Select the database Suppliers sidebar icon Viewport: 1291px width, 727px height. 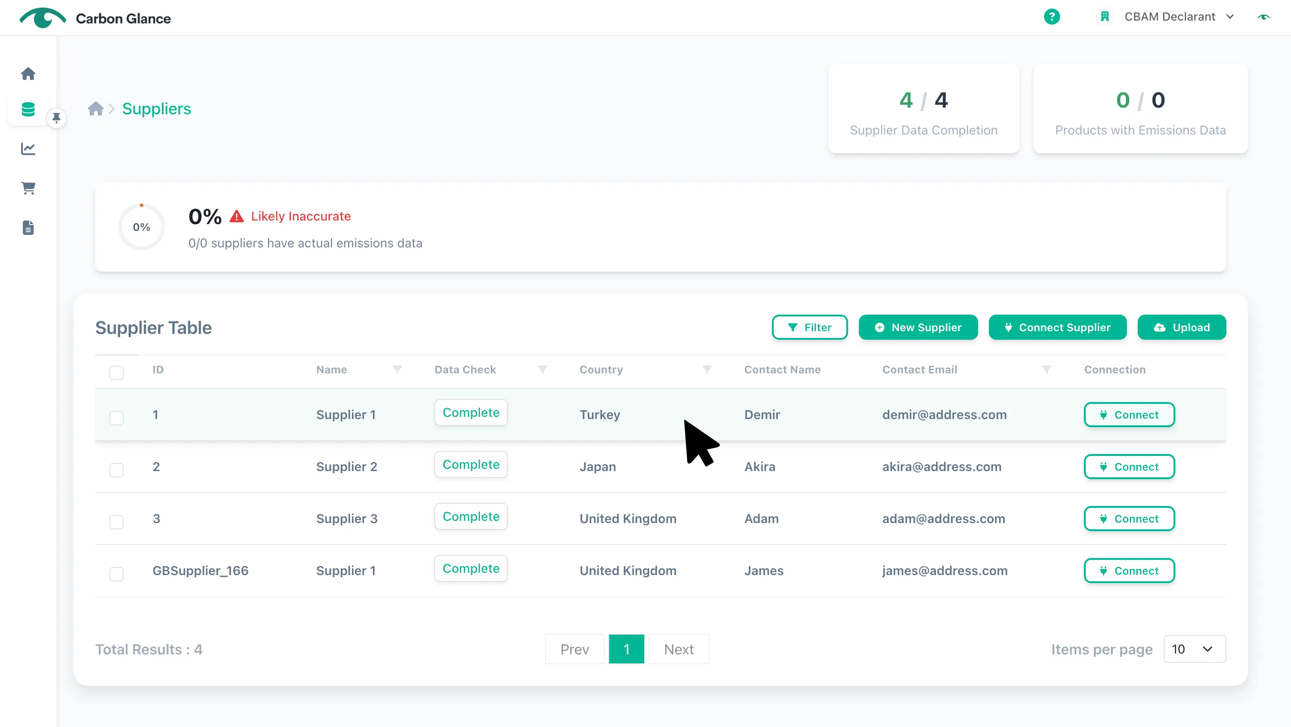[28, 109]
